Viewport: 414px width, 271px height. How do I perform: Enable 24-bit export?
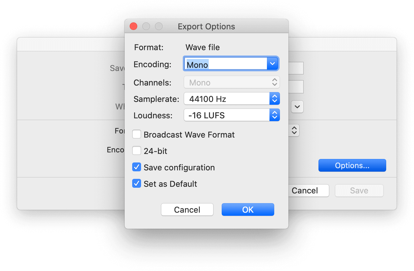coord(136,150)
